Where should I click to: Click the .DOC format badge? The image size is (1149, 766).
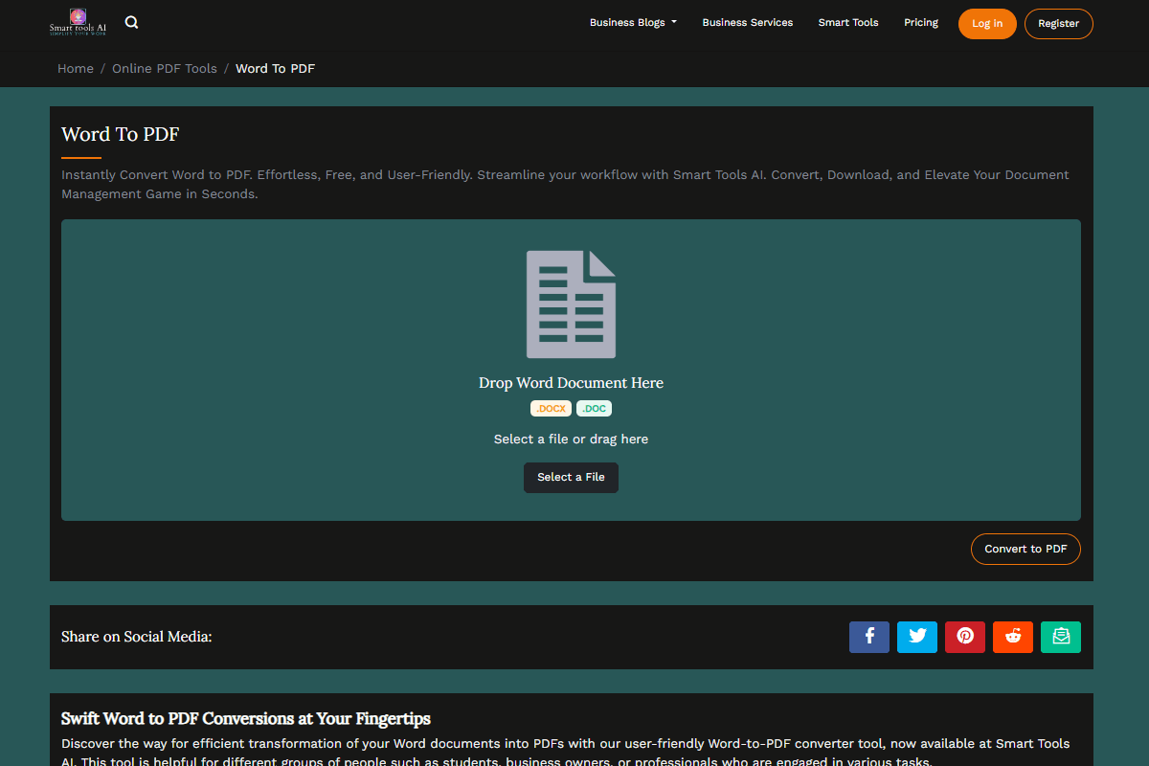594,409
